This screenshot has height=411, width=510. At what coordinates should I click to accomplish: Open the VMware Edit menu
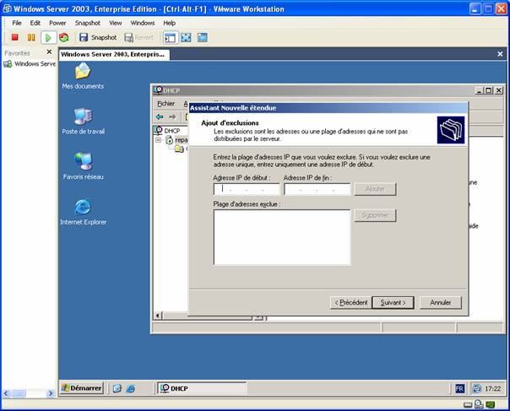click(35, 23)
